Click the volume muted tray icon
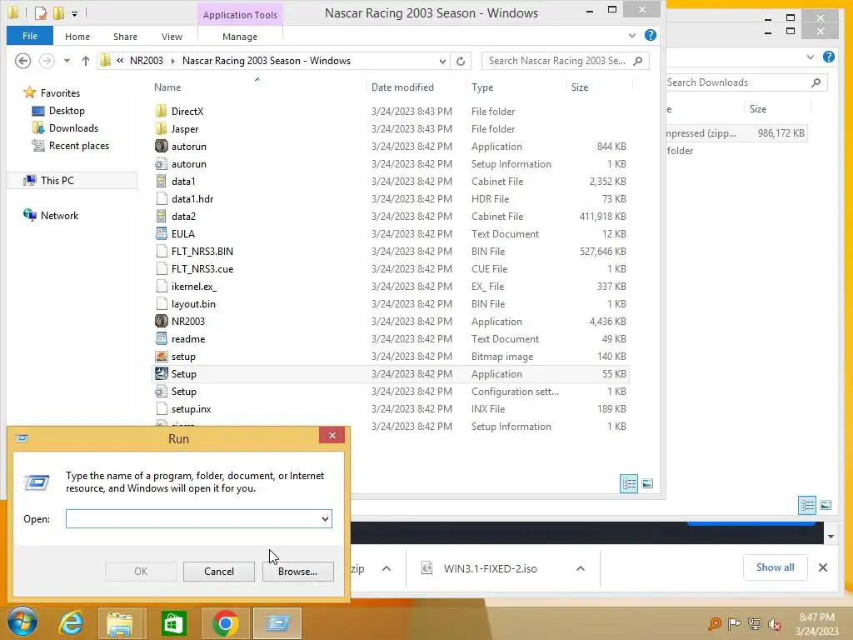Screen dimensions: 853x640 [x=775, y=624]
